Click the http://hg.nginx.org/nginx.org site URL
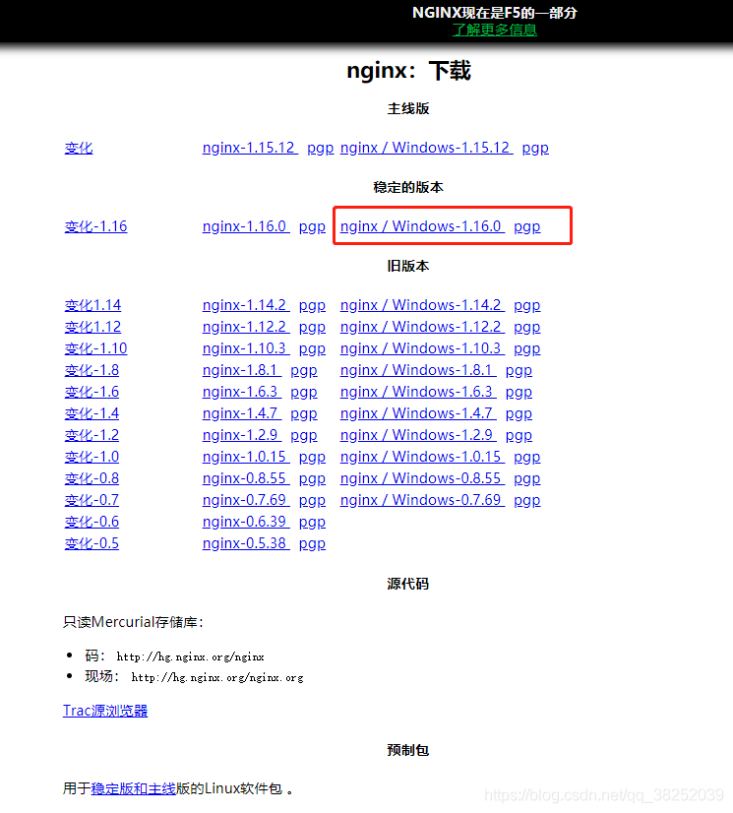This screenshot has width=733, height=813. tap(217, 678)
